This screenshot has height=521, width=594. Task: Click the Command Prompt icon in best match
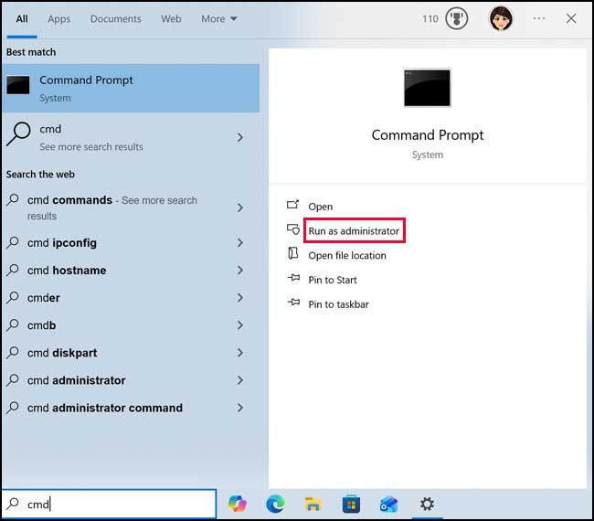click(x=17, y=85)
